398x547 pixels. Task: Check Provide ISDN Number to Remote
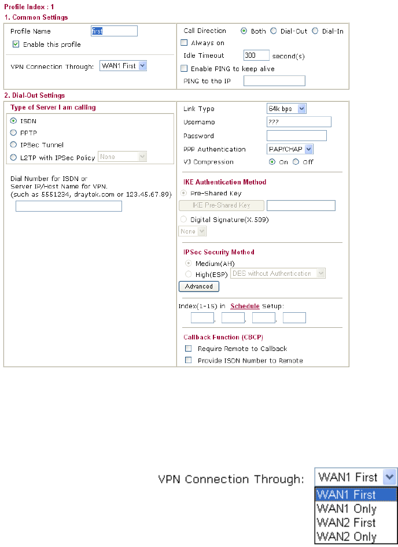[189, 360]
